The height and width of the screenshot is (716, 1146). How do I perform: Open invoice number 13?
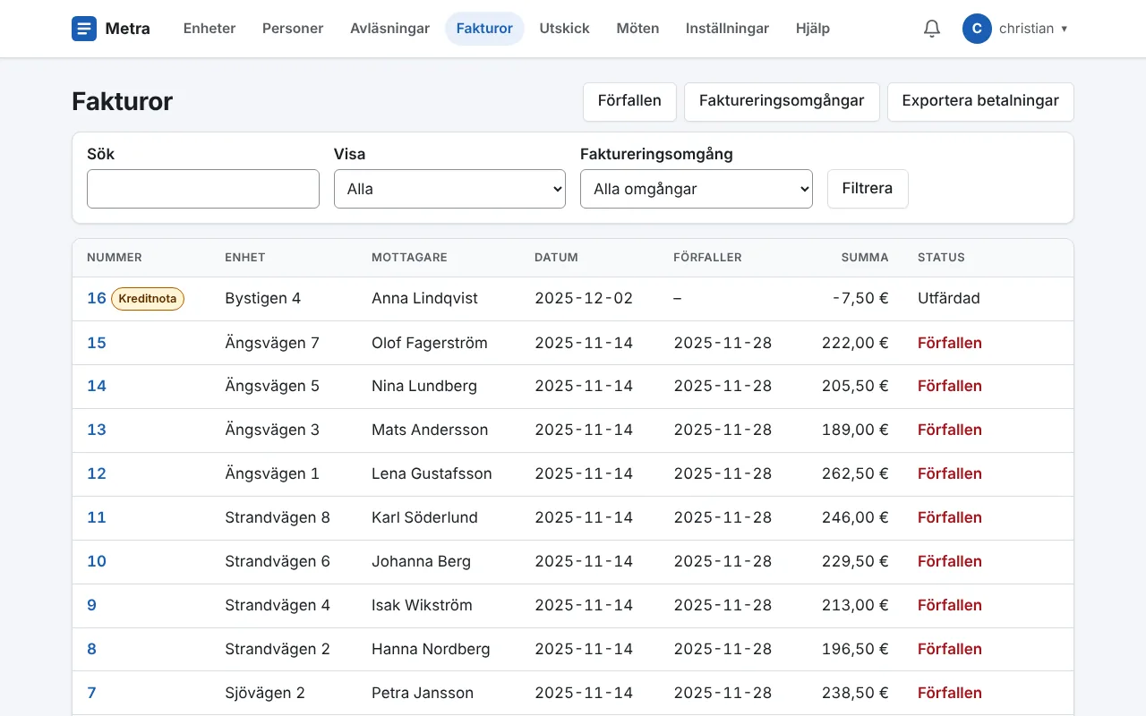click(97, 430)
